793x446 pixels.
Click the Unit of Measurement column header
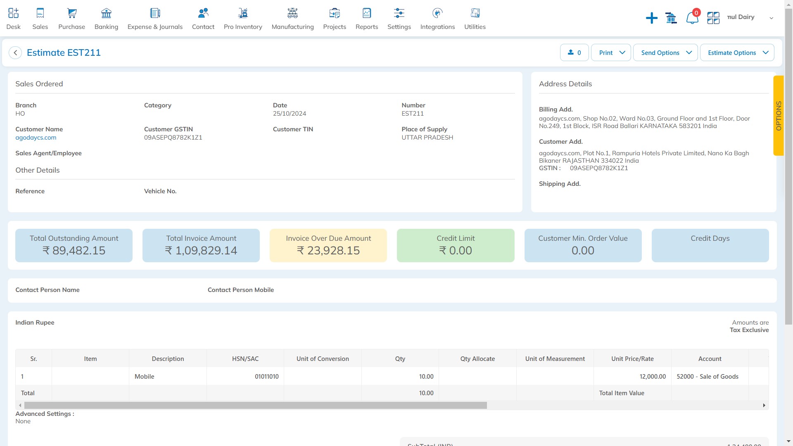coord(555,358)
